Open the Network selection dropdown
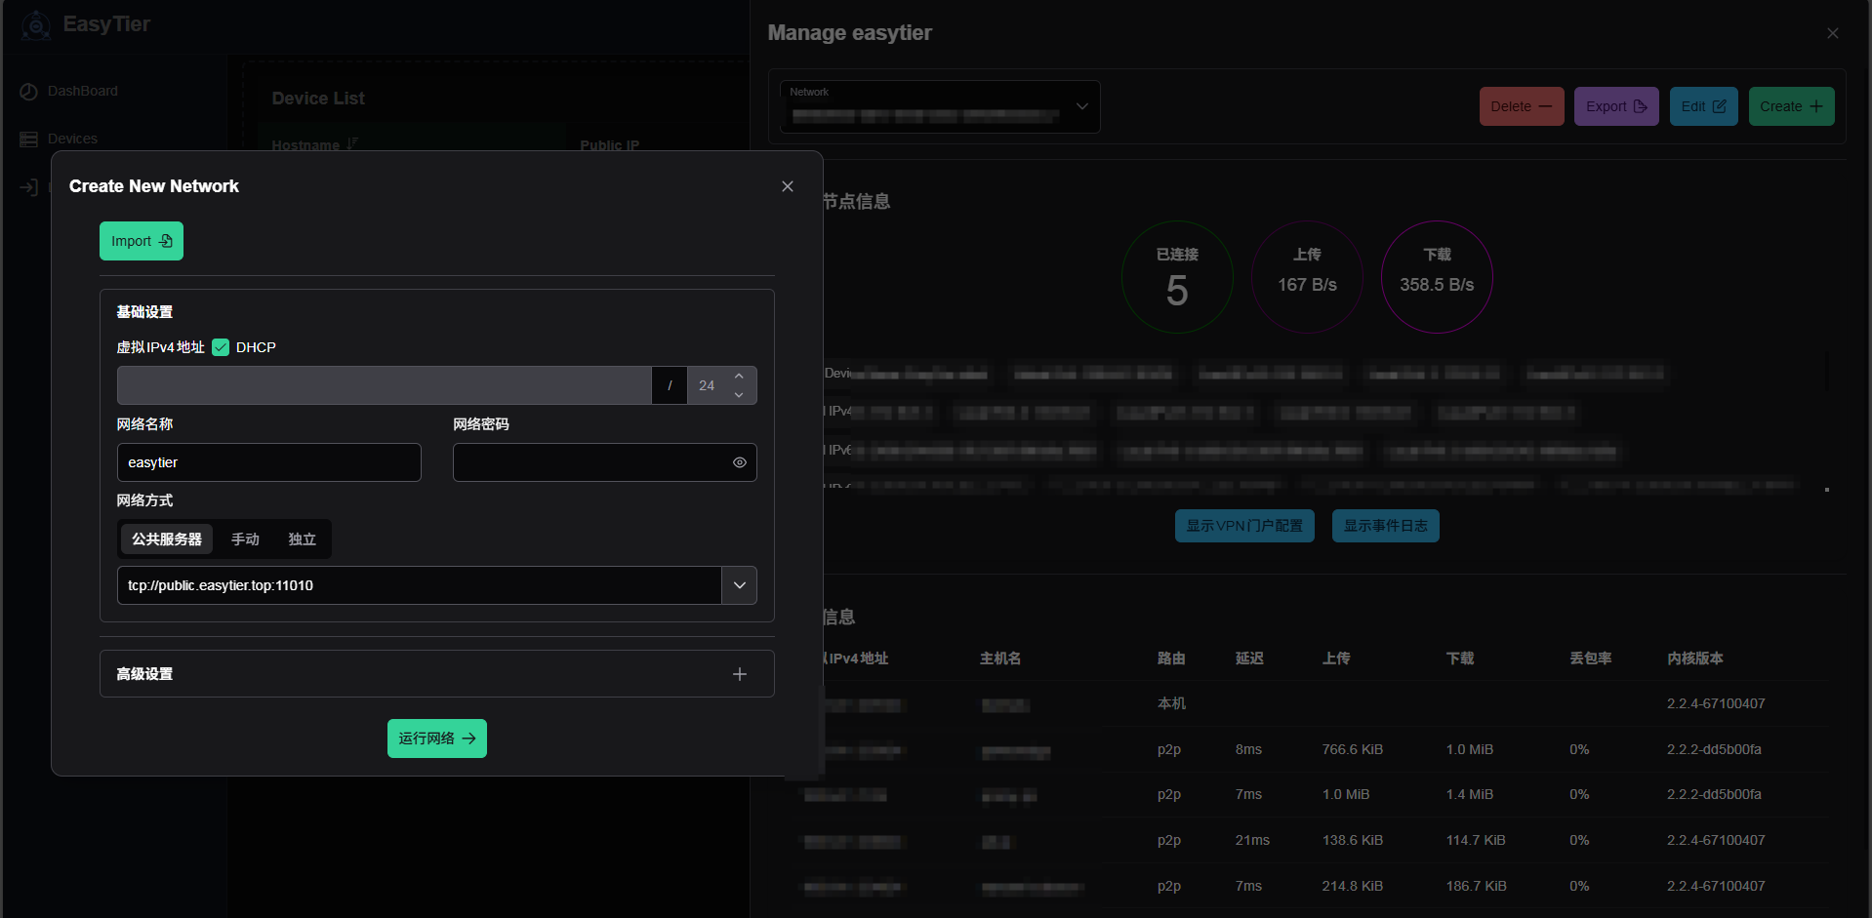The height and width of the screenshot is (918, 1872). [940, 106]
